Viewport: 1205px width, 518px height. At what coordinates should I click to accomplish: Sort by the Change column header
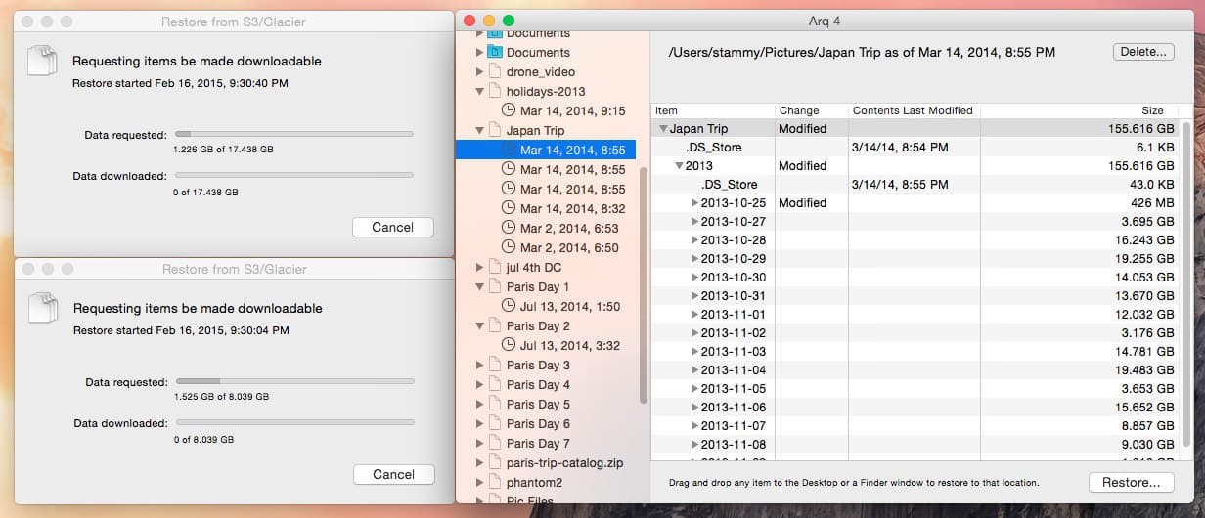click(x=812, y=110)
